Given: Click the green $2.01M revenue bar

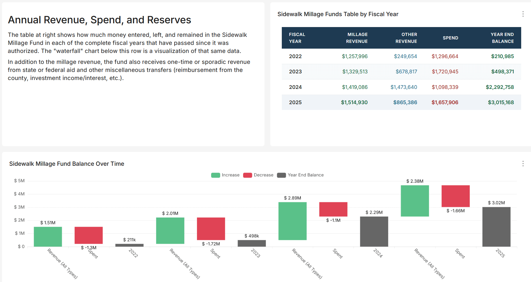Looking at the screenshot, I should (x=170, y=231).
